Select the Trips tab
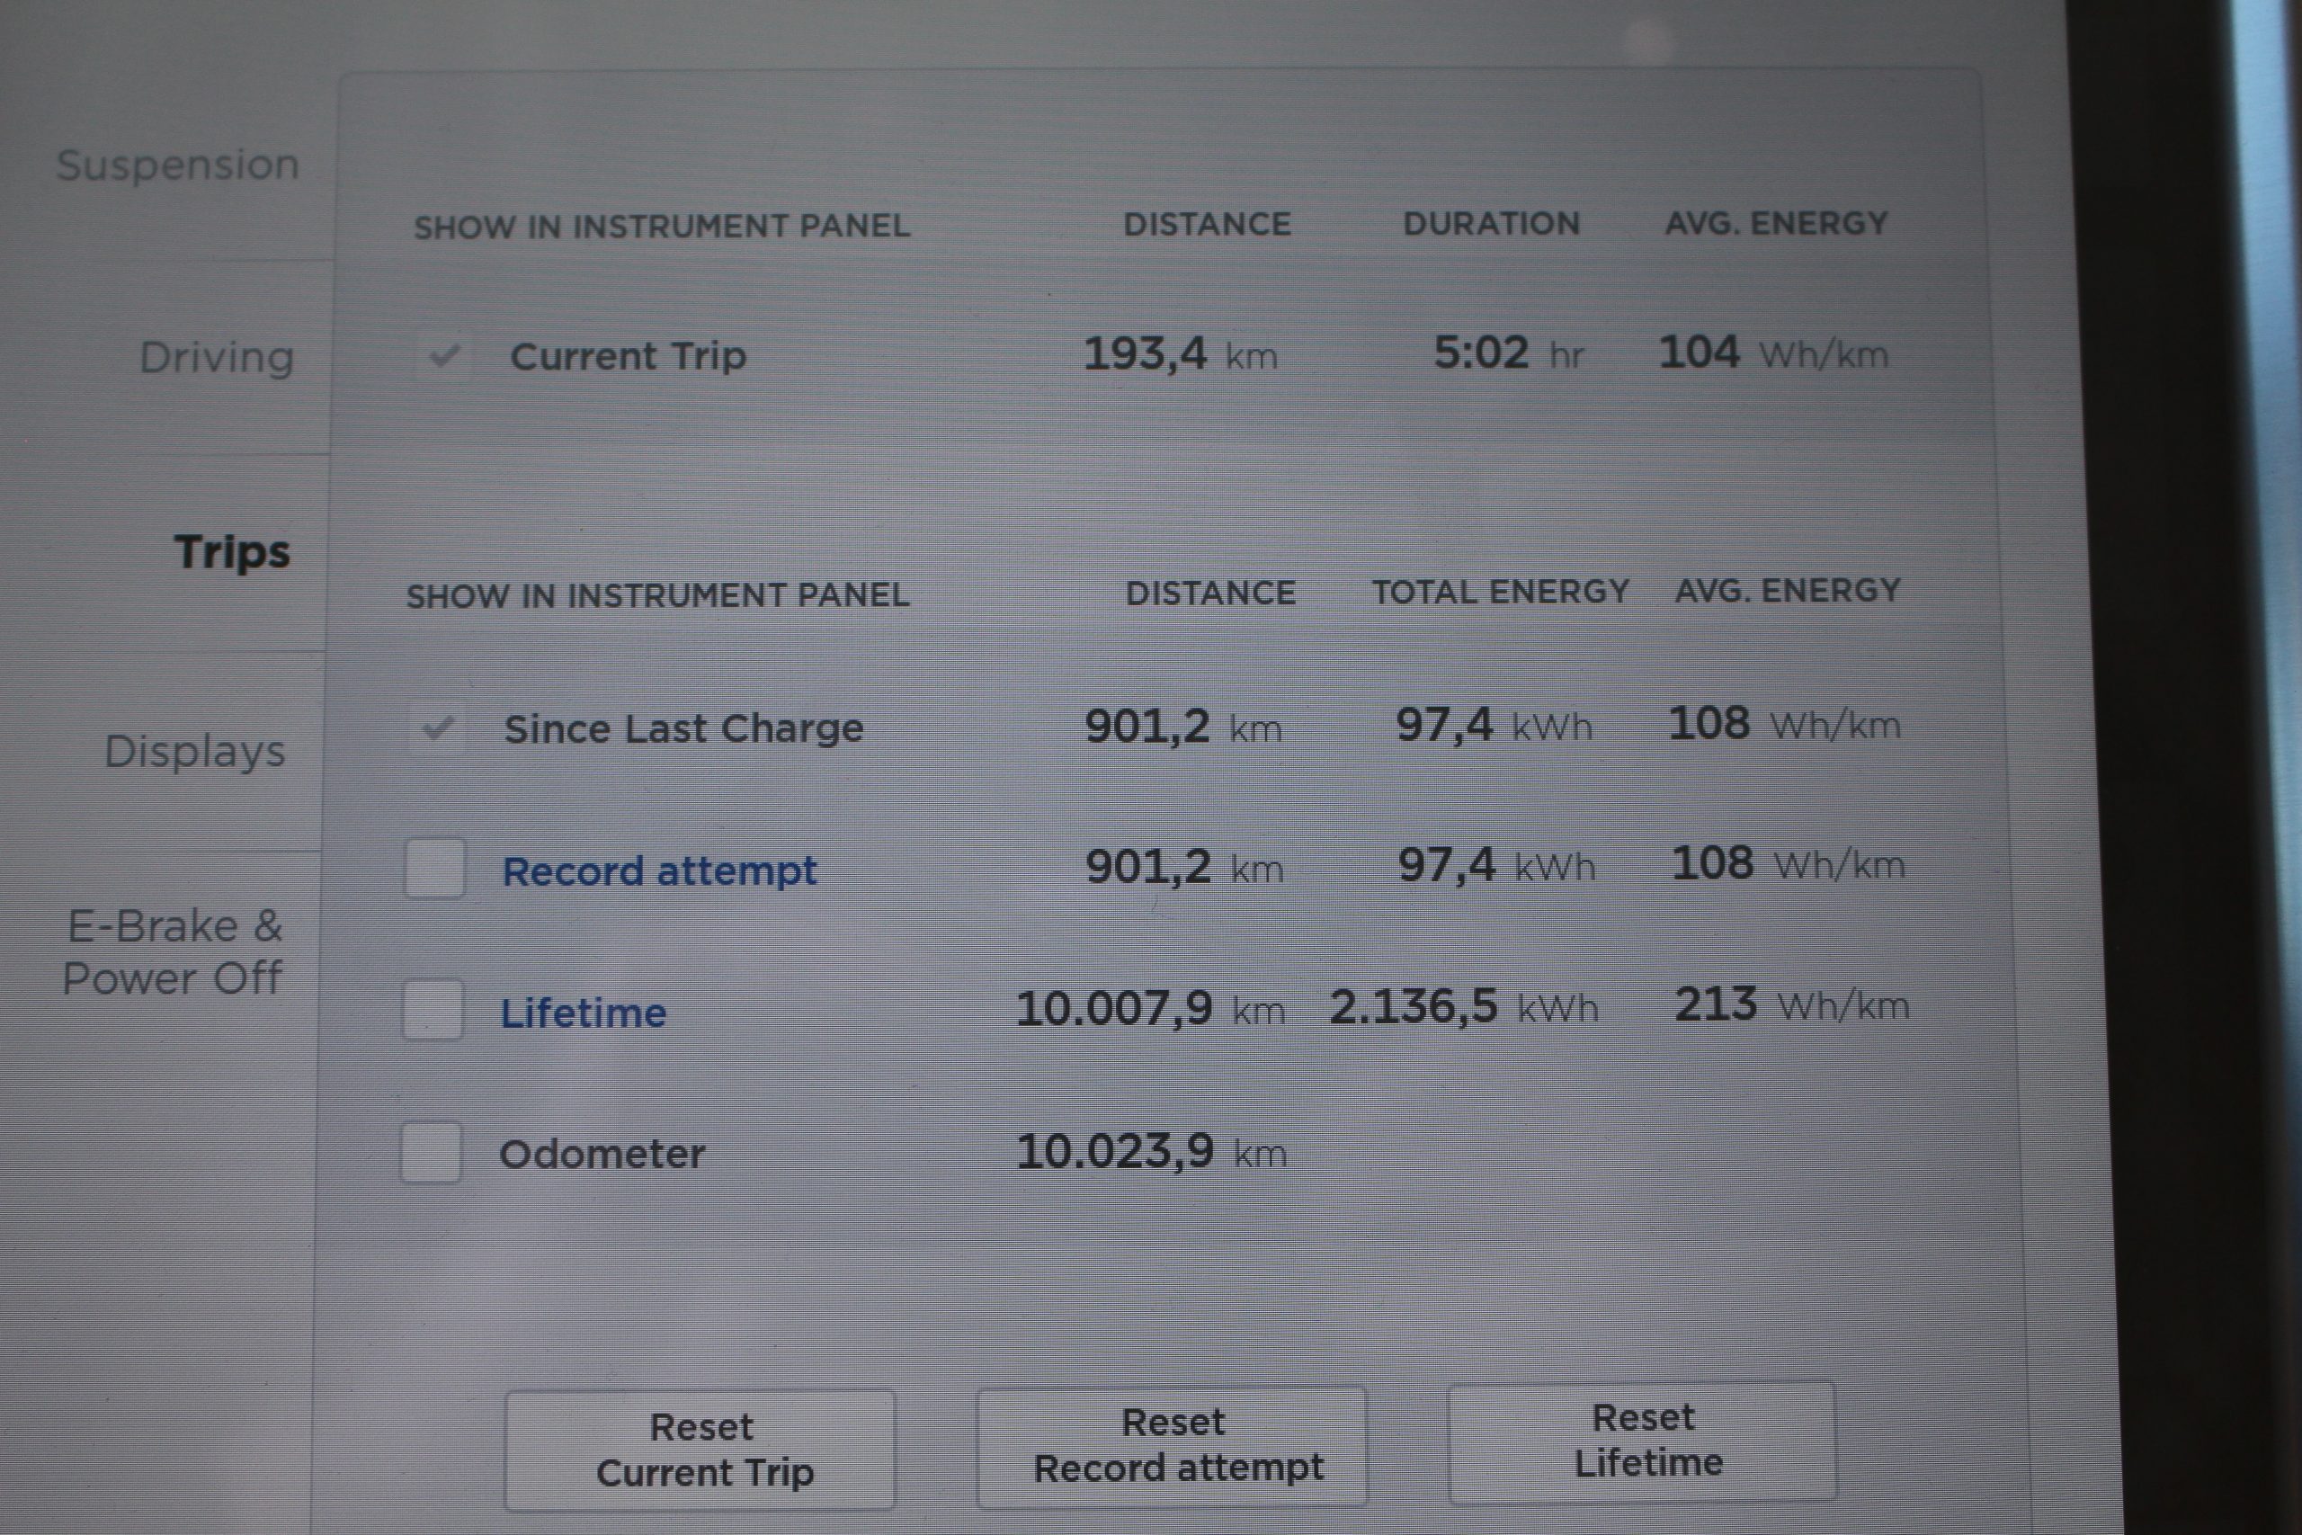The height and width of the screenshot is (1535, 2302). tap(232, 551)
